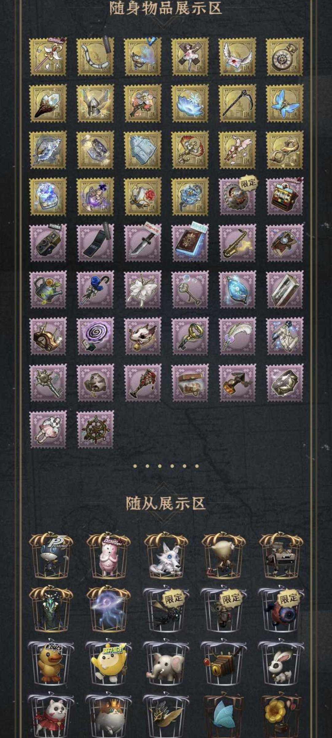Open the saxophone accessory stamp
This screenshot has height=738, width=332.
click(x=237, y=243)
